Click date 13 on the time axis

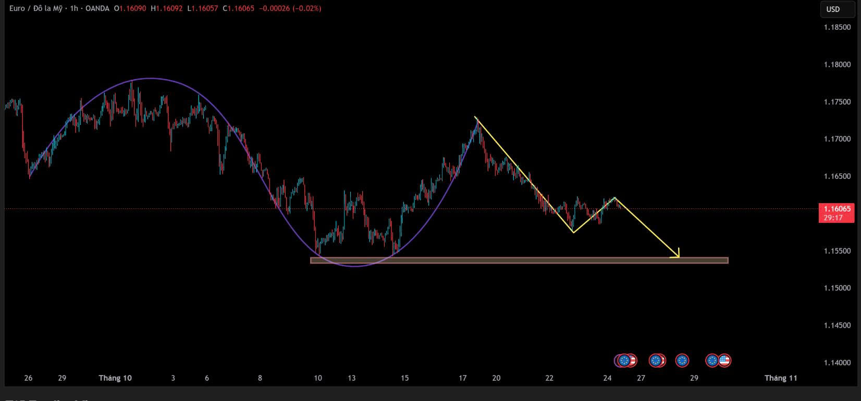352,378
